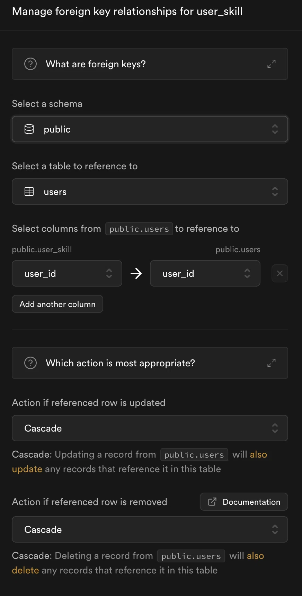
Task: Expand the 'What are foreign keys?' panel via arrows icon
Action: click(272, 64)
